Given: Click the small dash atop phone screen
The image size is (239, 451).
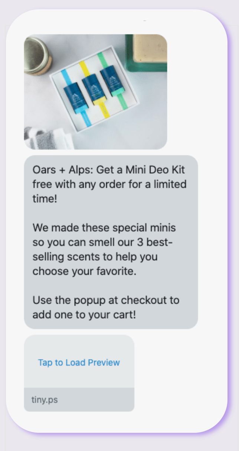Looking at the screenshot, I should (x=145, y=21).
